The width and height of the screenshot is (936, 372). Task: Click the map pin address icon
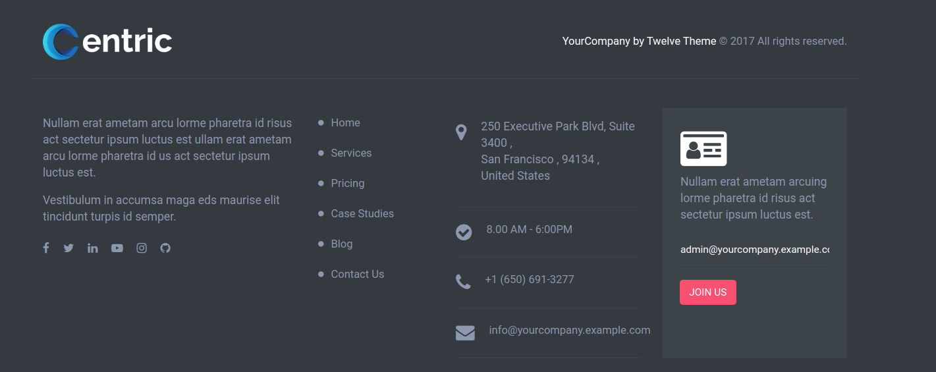point(461,132)
